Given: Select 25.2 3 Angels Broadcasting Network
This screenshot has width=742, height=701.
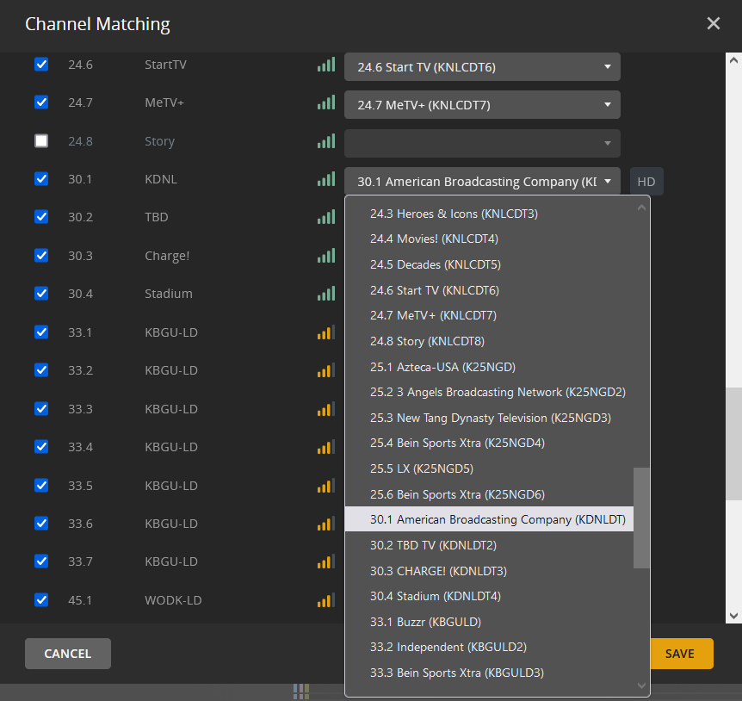Looking at the screenshot, I should point(489,392).
